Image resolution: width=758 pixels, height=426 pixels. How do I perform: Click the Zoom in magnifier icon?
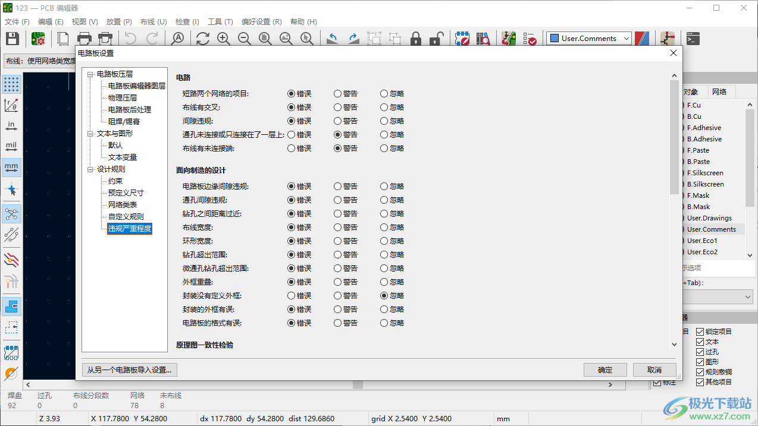pos(224,39)
